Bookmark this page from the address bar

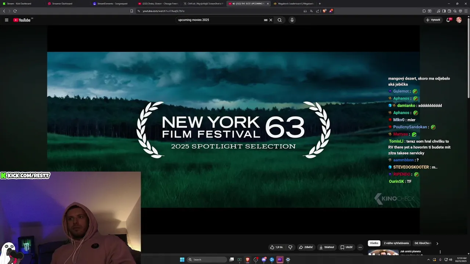[131, 11]
